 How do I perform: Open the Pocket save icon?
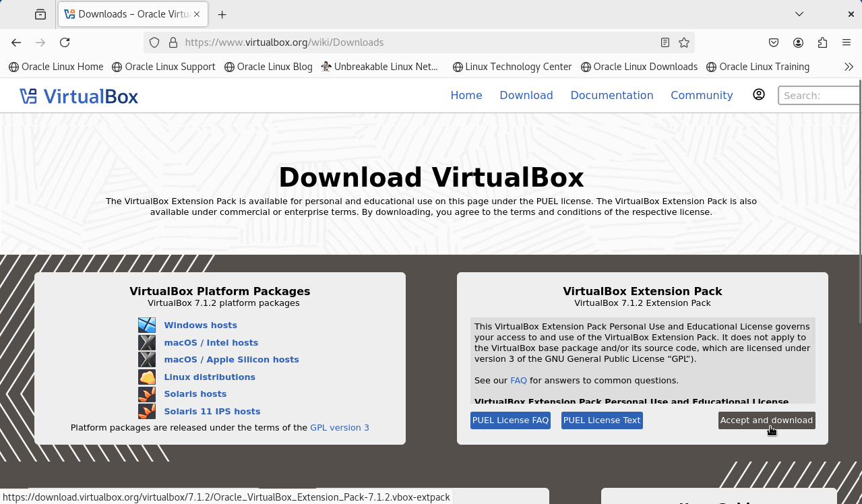tap(774, 42)
